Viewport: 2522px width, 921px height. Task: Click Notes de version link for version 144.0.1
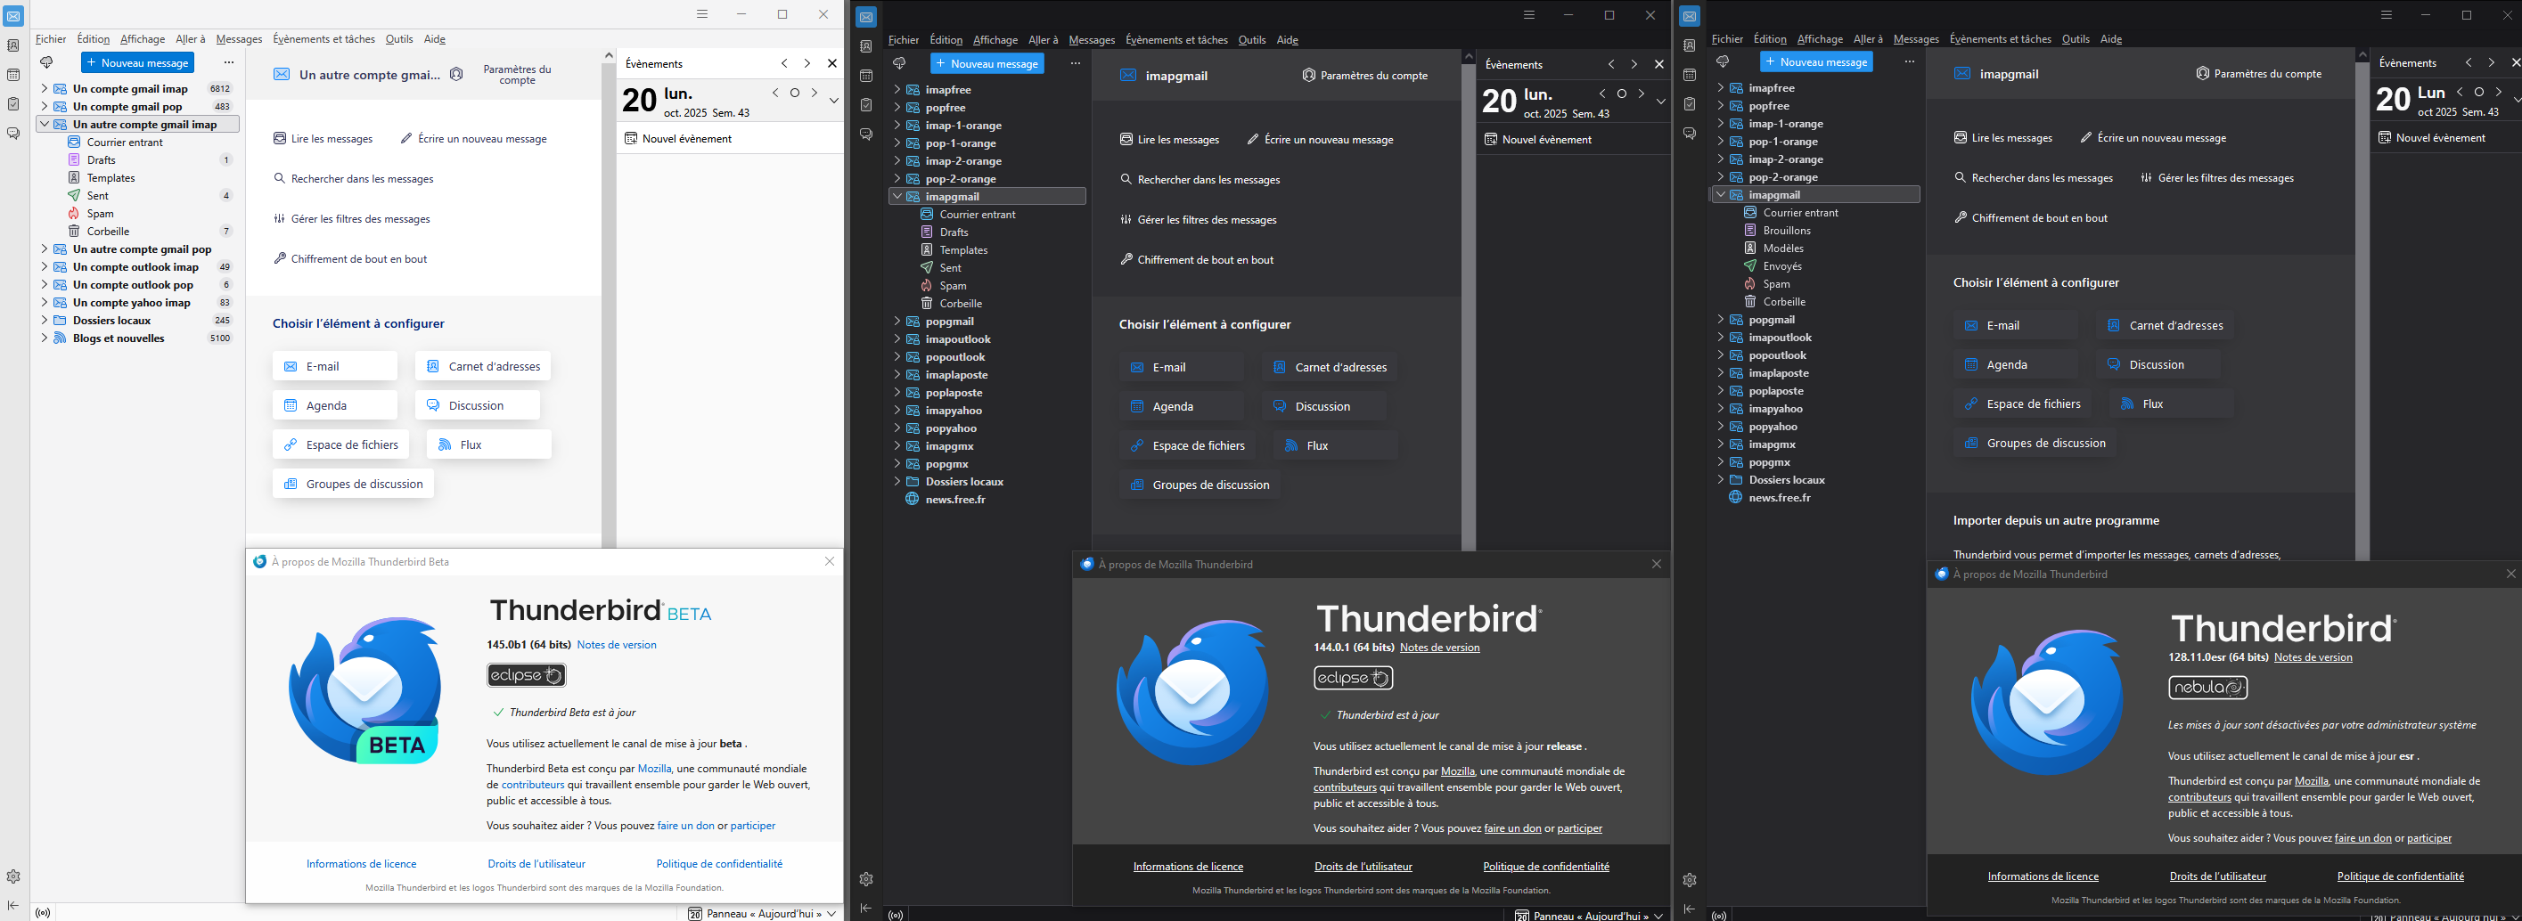pyautogui.click(x=1439, y=648)
